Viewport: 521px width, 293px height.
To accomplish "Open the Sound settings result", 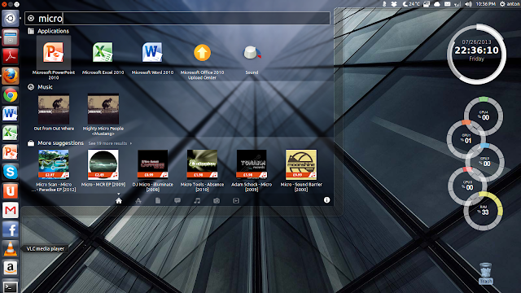I will pyautogui.click(x=252, y=53).
